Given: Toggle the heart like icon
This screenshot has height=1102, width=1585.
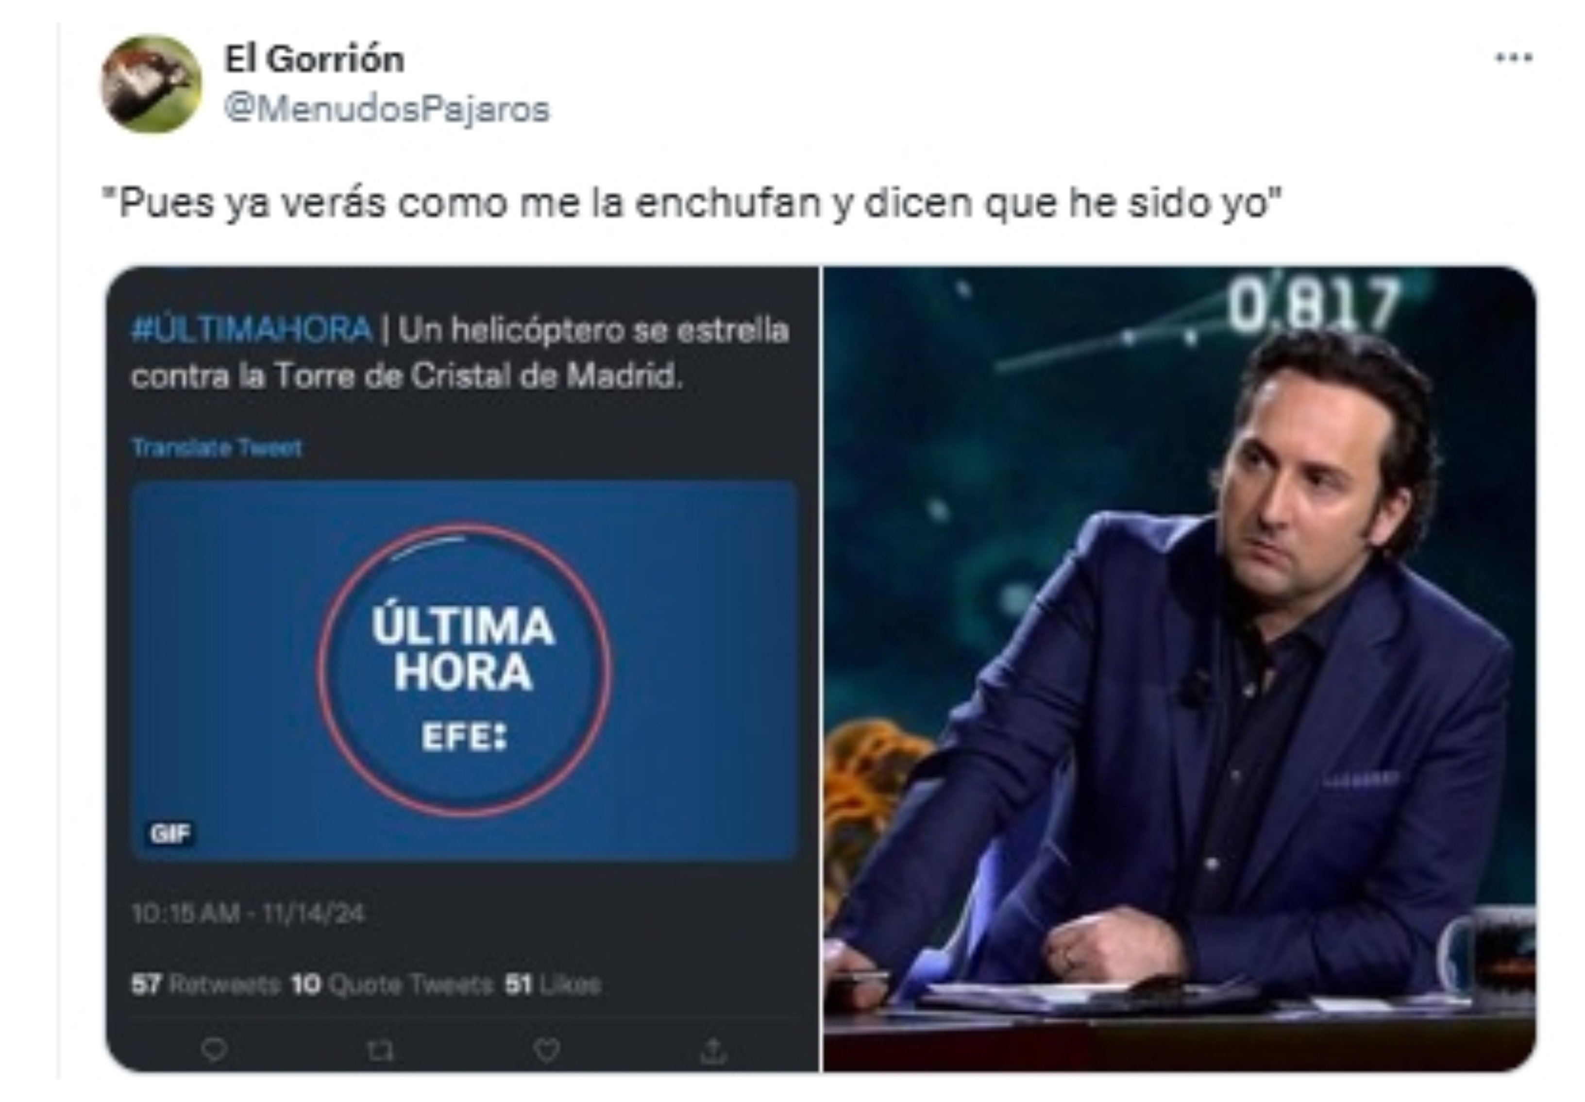Looking at the screenshot, I should 547,1050.
